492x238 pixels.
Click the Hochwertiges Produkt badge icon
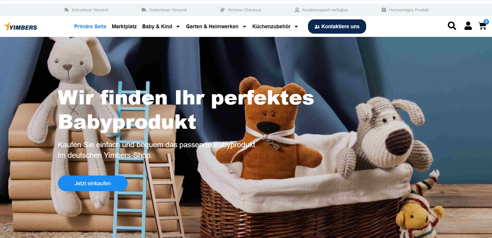384,10
